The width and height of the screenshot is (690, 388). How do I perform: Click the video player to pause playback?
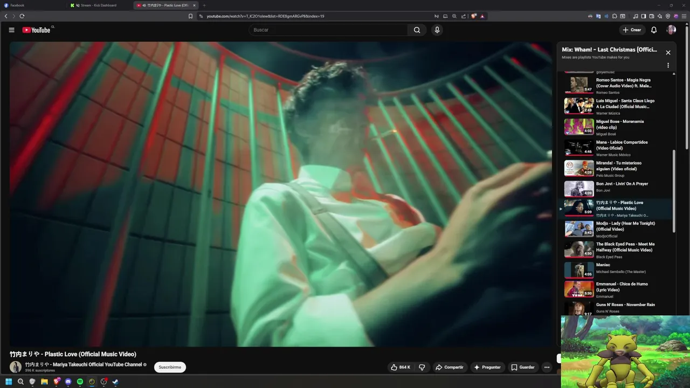(281, 194)
